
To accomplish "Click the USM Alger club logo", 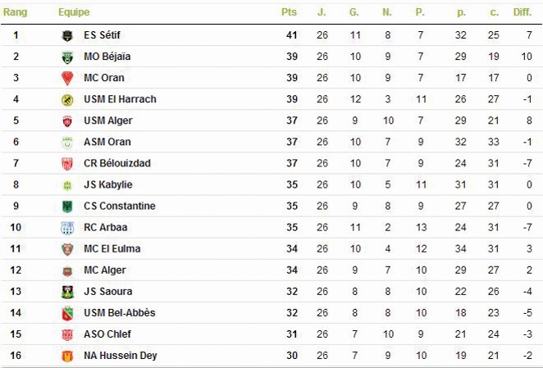I will click(67, 120).
